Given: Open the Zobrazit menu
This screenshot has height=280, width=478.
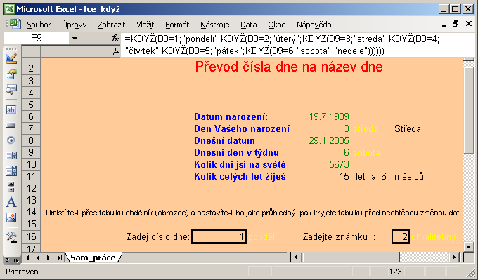Looking at the screenshot, I should pos(112,25).
